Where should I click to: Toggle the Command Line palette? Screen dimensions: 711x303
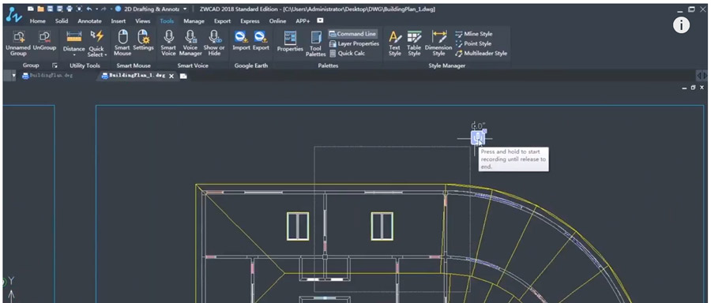[x=353, y=34]
